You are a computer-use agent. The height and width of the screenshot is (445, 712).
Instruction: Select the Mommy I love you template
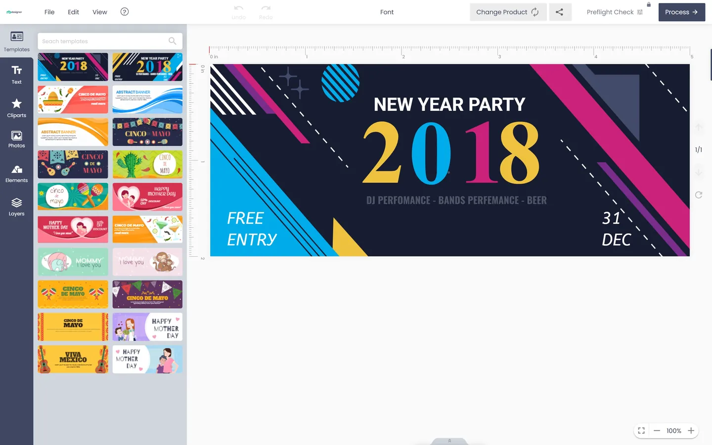(73, 262)
